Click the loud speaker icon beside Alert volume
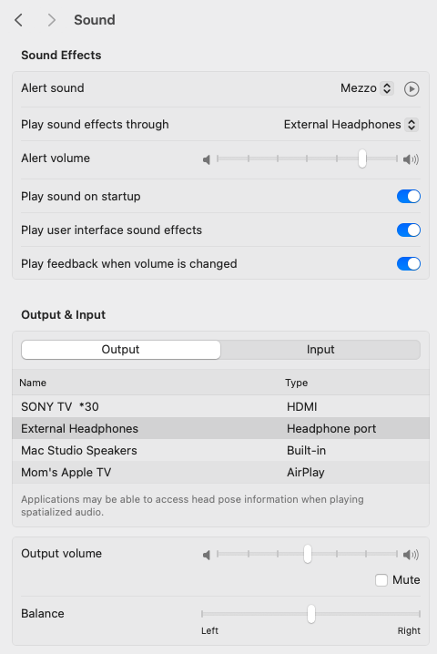Viewport: 437px width, 654px height. click(411, 159)
